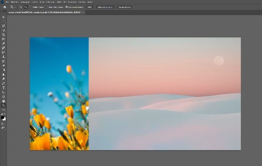The image size is (262, 166).
Task: Click the Adatta allo schermo button
Action: point(105,7)
